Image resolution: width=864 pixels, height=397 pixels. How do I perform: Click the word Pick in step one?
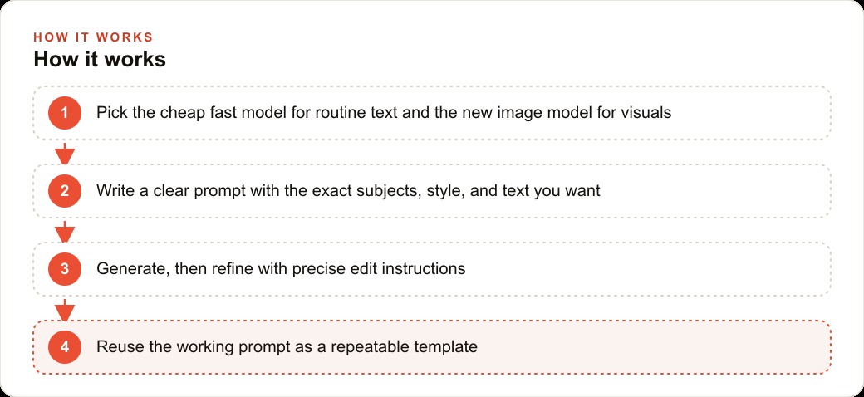(x=107, y=113)
